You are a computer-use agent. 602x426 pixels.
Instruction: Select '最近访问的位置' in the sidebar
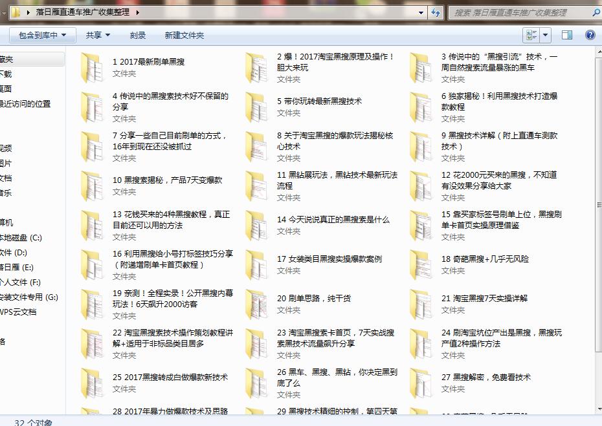click(26, 104)
